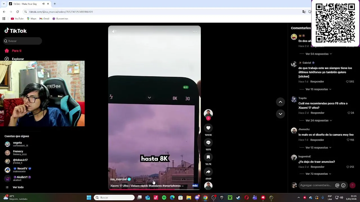Like Trapito's comment with 24 likes
Viewport: 360px width, 202px height.
[349, 113]
